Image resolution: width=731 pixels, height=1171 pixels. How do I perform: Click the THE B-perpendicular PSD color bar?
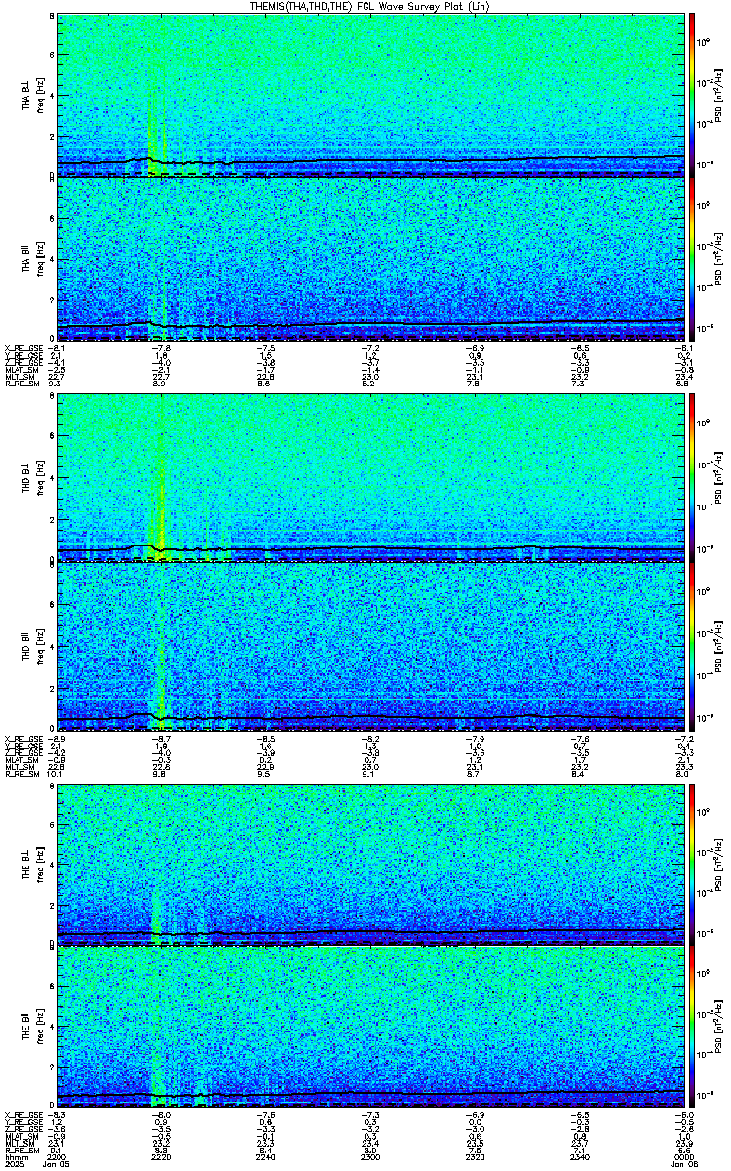(693, 863)
